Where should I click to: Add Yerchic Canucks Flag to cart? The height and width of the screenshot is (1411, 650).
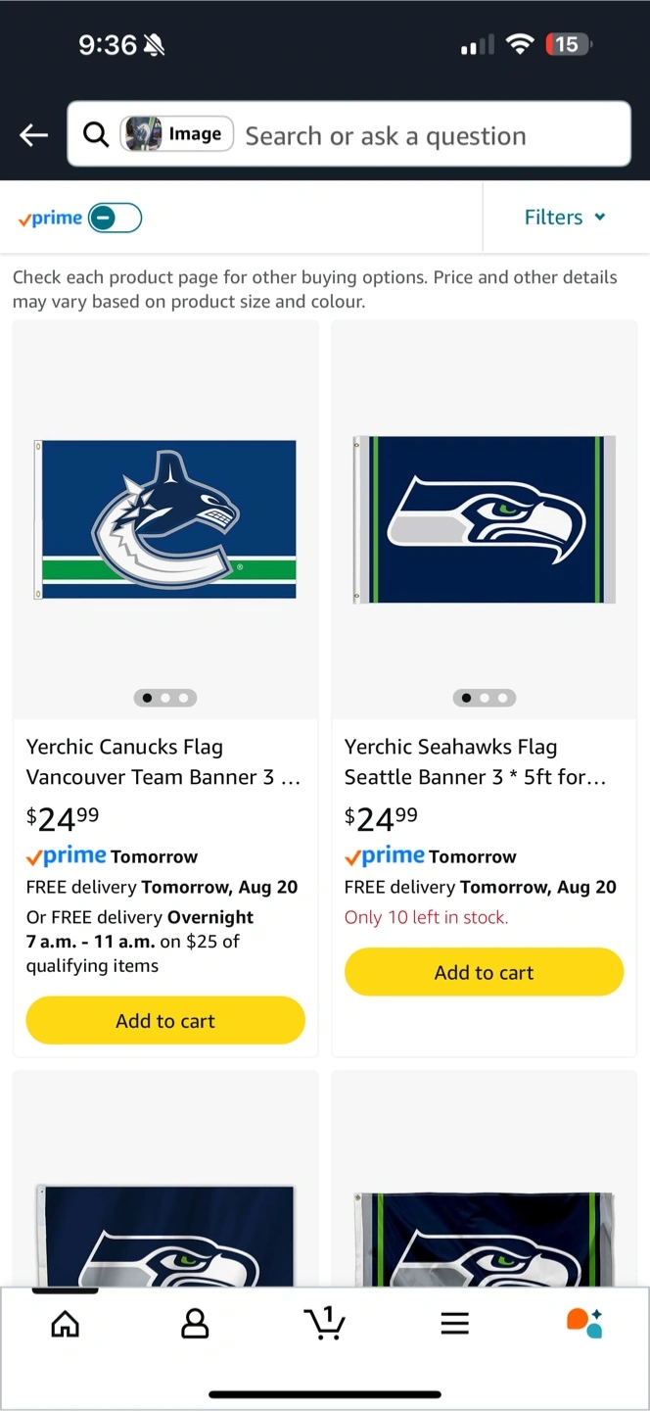(165, 1021)
